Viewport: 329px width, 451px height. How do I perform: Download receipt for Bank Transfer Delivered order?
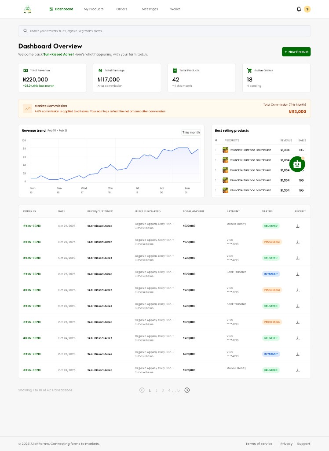point(298,306)
